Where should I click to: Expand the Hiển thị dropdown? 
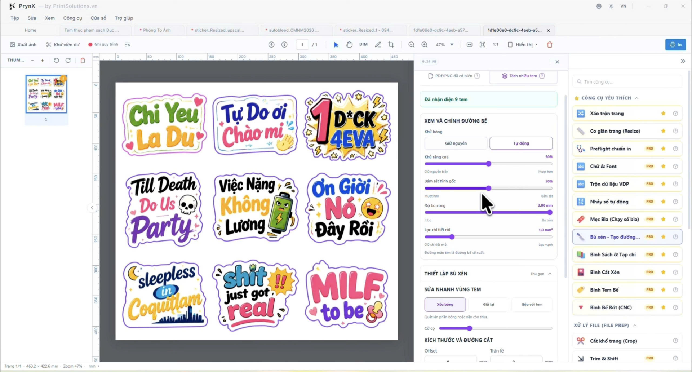523,45
